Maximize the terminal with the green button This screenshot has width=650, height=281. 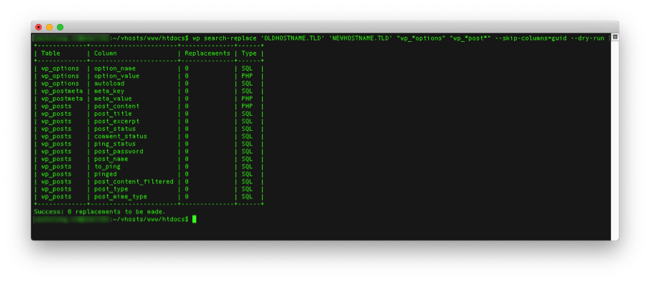(60, 27)
